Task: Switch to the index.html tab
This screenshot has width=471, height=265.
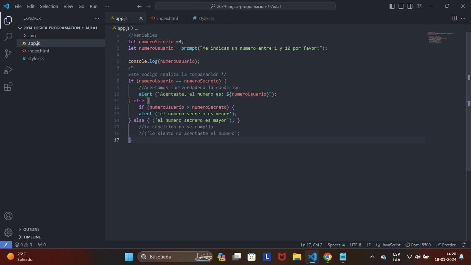Action: click(x=167, y=18)
